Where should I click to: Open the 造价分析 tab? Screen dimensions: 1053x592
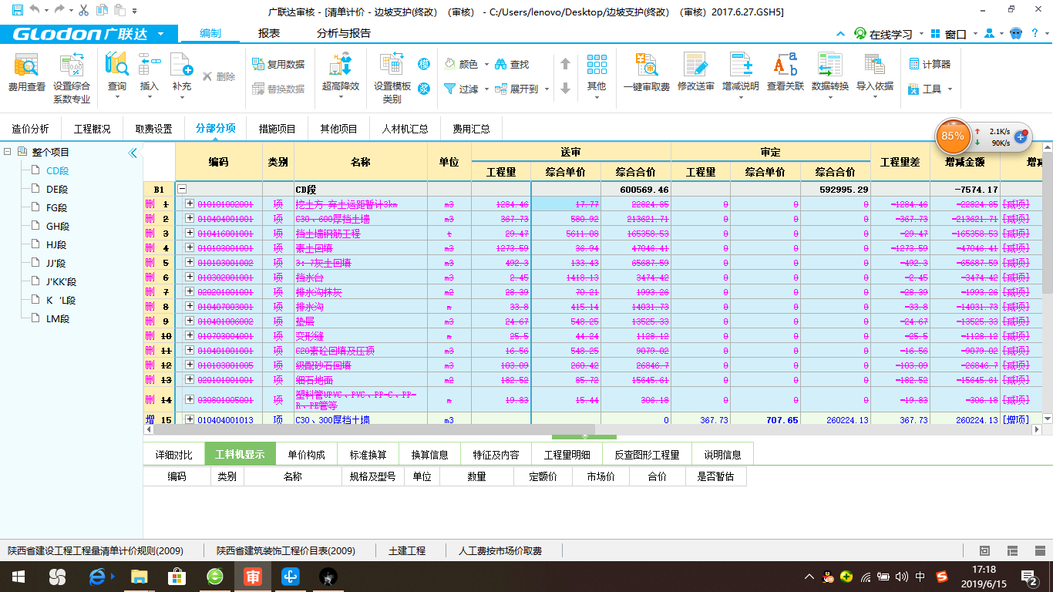point(31,129)
